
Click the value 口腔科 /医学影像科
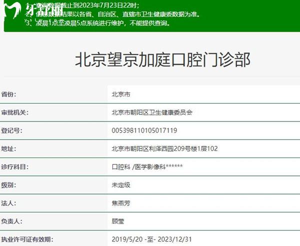pos(147,167)
